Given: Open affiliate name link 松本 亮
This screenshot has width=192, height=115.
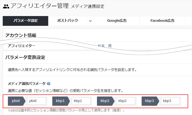Looking at the screenshot, I should pos(105,46).
